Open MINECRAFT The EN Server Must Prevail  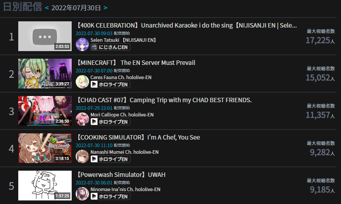(135, 63)
